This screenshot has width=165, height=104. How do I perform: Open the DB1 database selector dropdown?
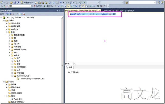pos(30,6)
